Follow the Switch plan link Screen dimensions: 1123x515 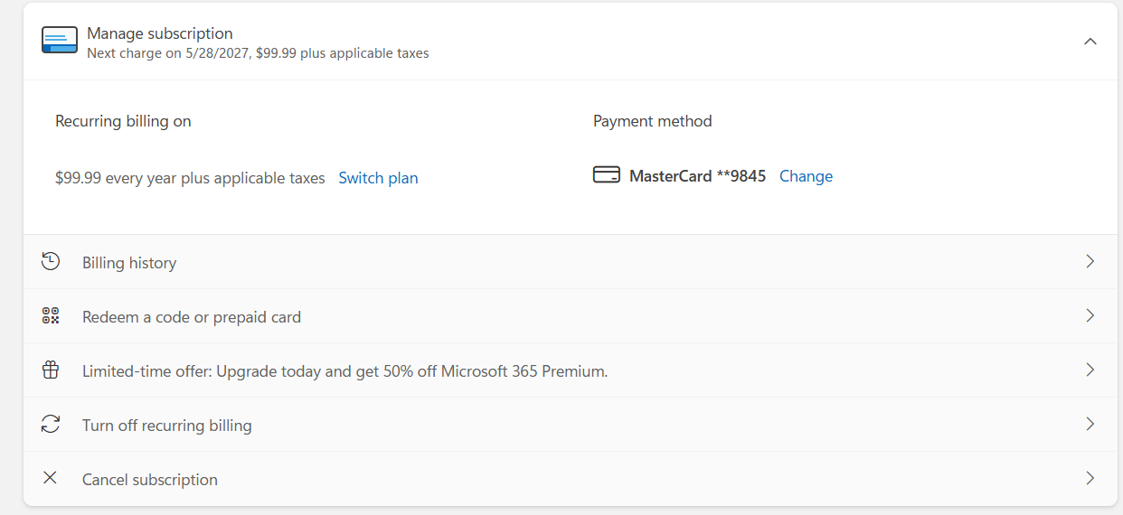tap(378, 178)
